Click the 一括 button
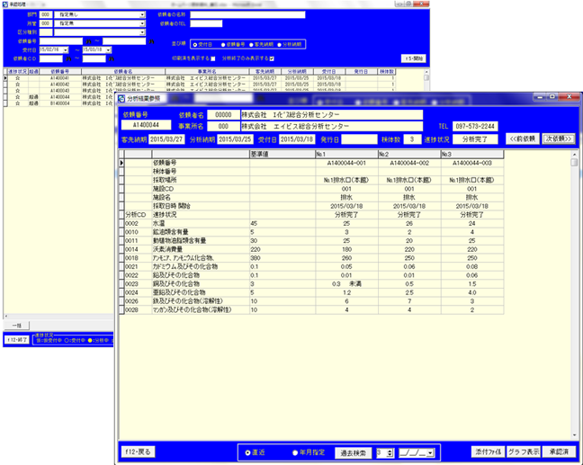The height and width of the screenshot is (465, 583). (x=17, y=326)
